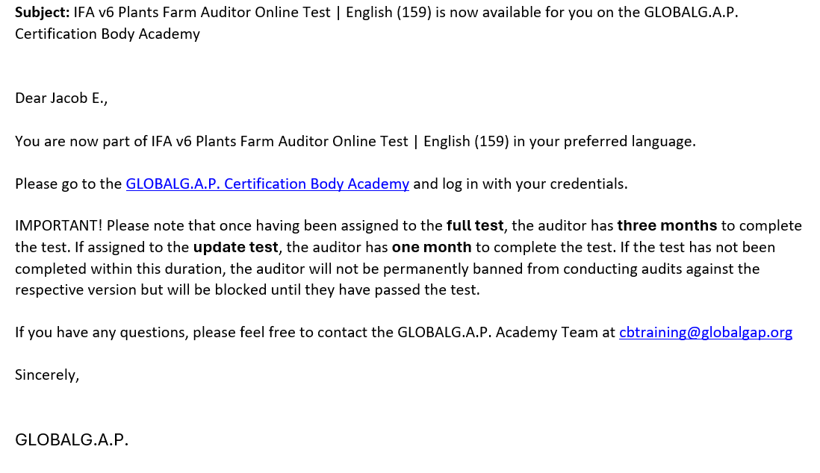
Task: Click the GLOBALG.A.P. signature at the bottom
Action: point(72,440)
